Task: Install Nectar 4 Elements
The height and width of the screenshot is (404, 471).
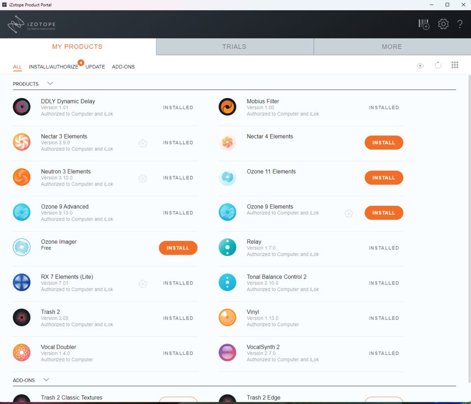Action: pos(384,143)
